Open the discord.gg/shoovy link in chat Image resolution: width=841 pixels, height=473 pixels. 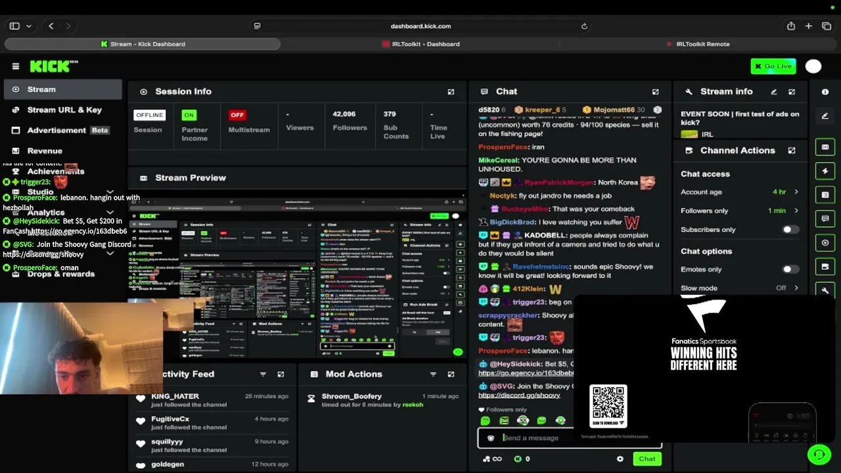(519, 395)
